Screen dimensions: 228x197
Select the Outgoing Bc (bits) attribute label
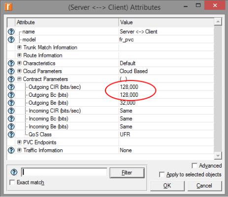48,95
